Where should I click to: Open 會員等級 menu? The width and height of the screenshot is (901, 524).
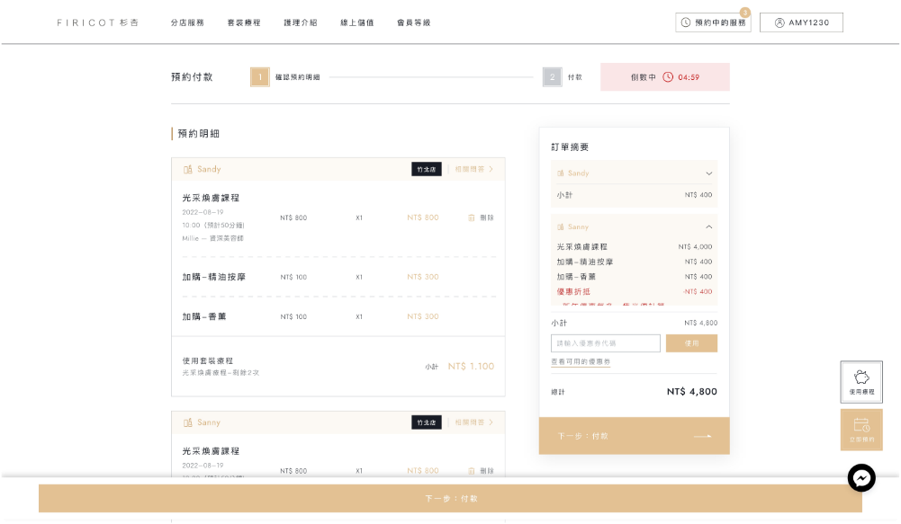[x=414, y=22]
